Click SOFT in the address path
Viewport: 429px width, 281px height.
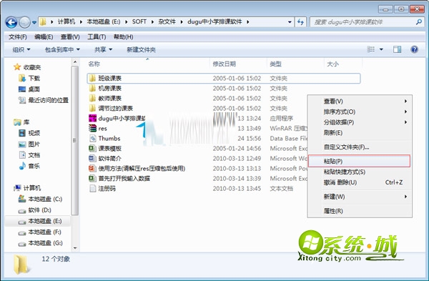coord(139,21)
